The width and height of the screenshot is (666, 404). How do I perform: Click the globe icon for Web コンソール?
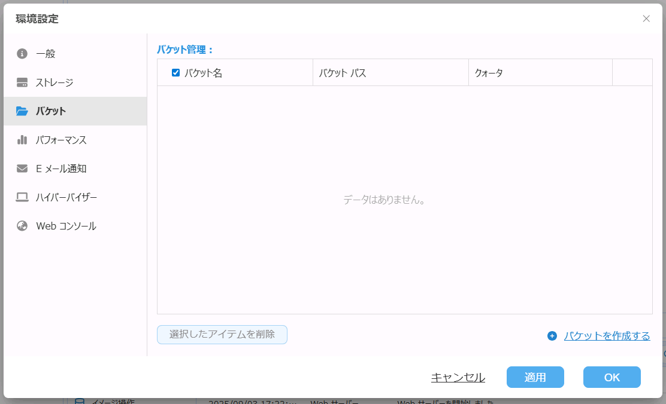coord(22,226)
